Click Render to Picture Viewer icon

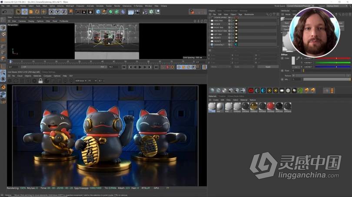pos(84,12)
